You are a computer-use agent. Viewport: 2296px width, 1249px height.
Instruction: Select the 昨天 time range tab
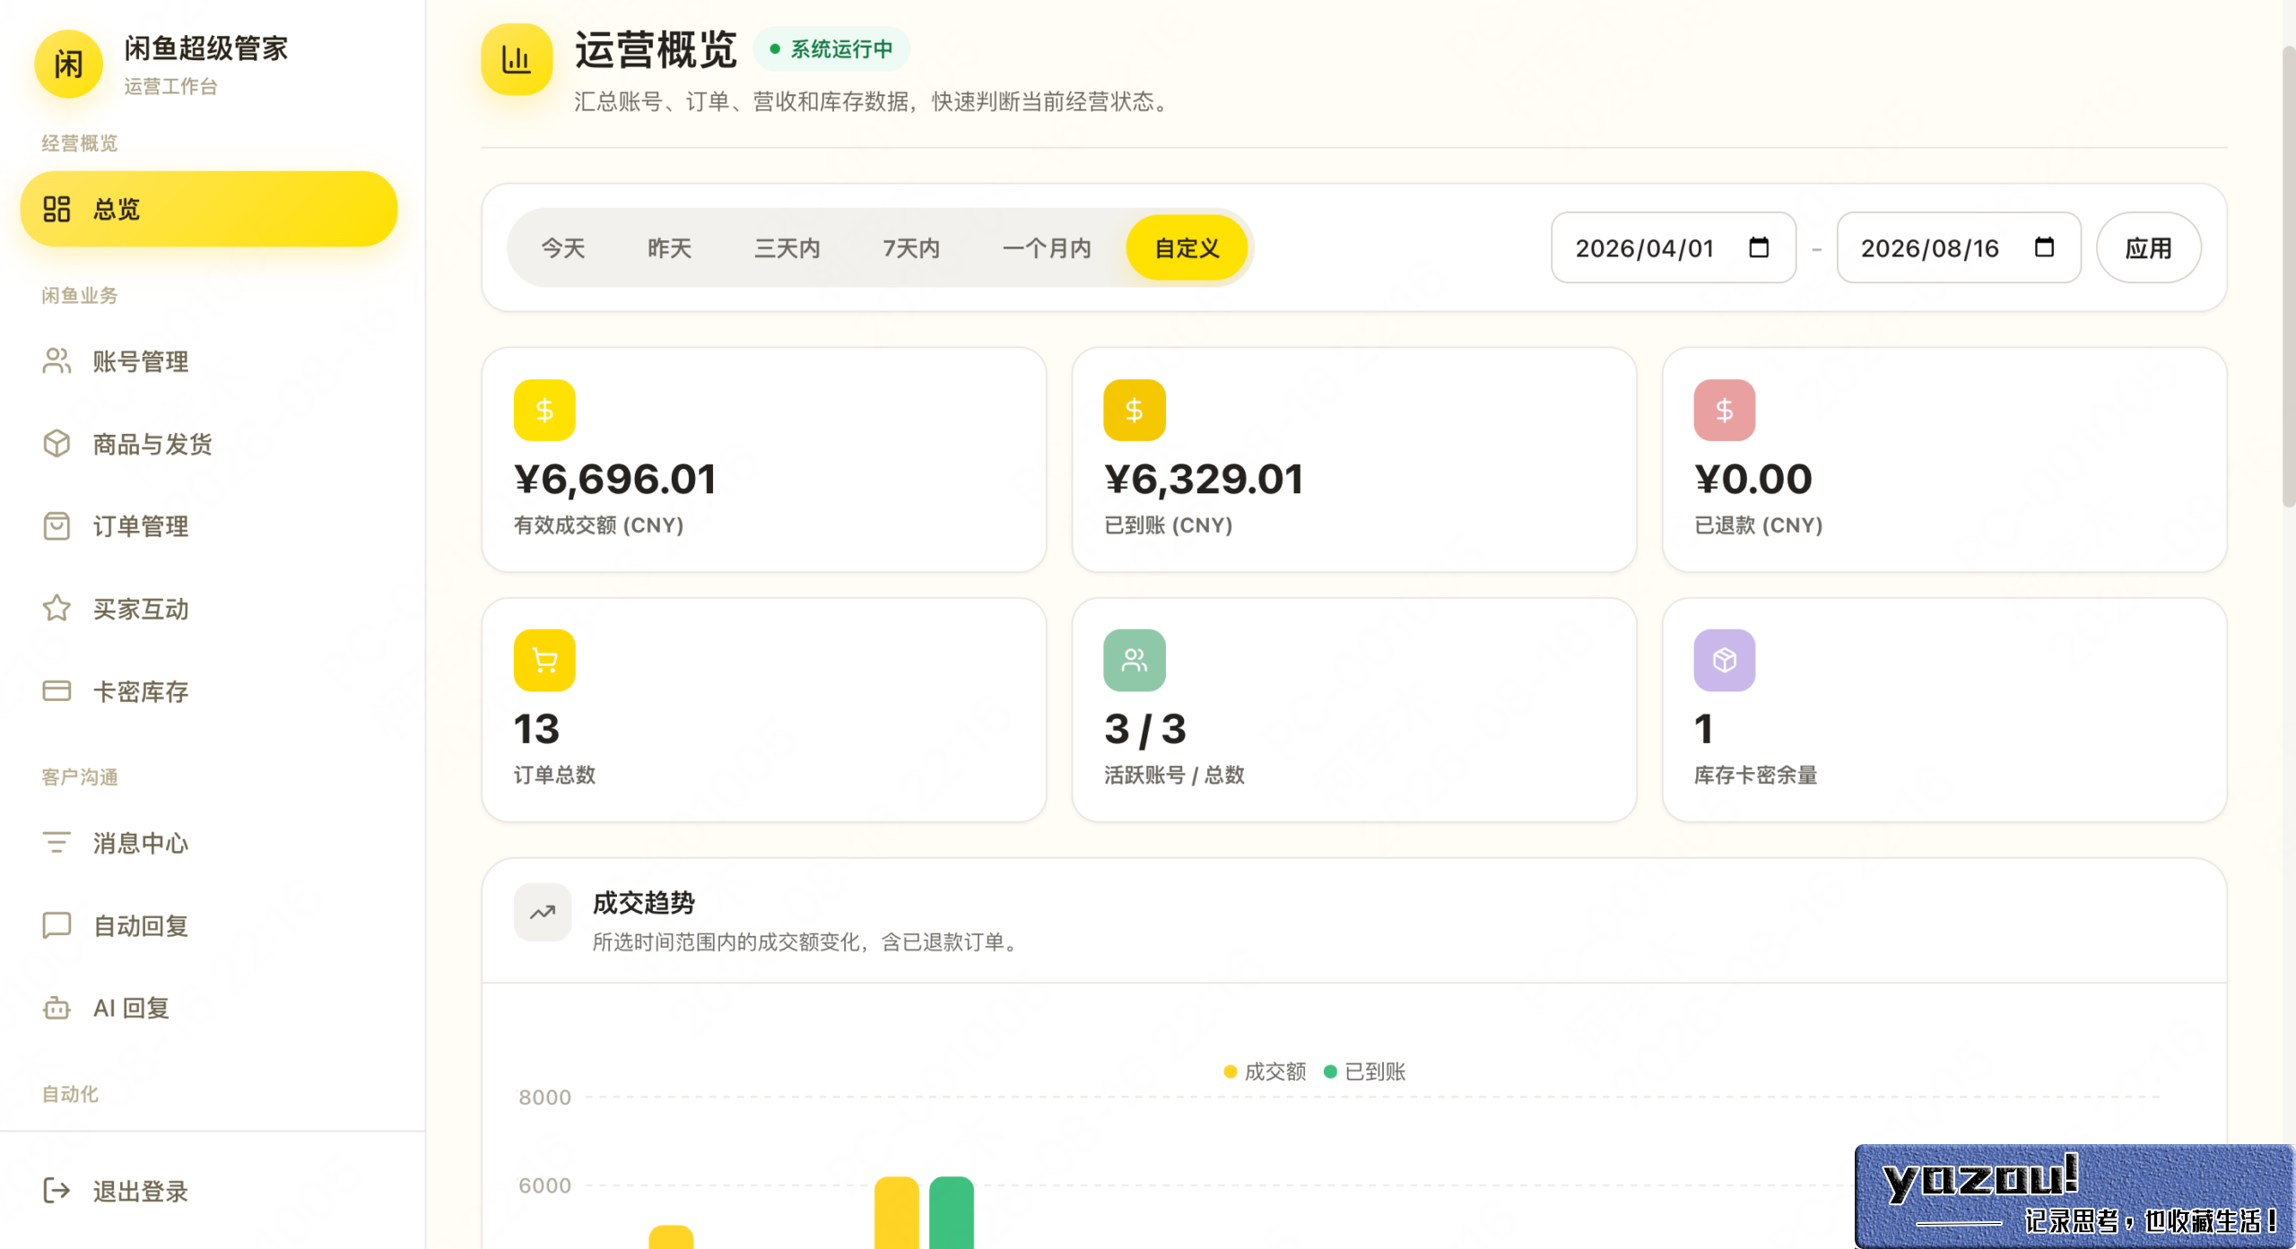(670, 247)
